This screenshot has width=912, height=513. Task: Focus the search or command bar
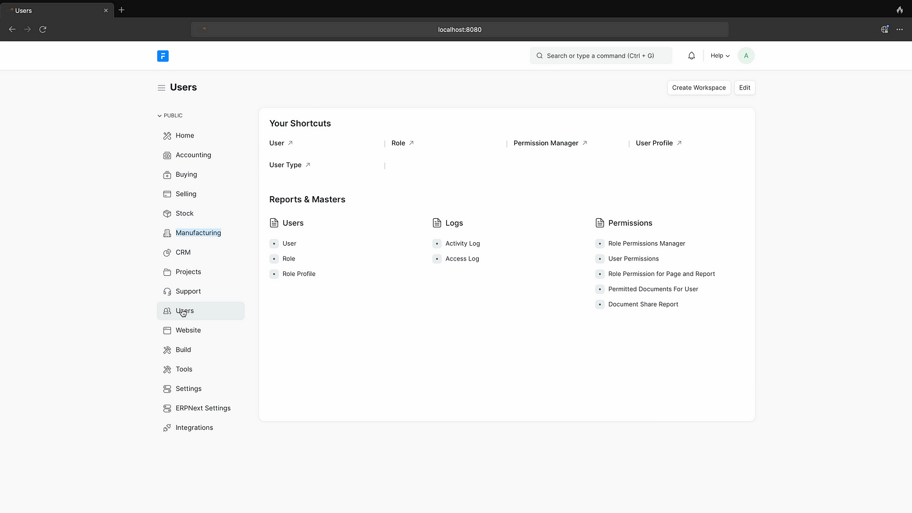[600, 56]
